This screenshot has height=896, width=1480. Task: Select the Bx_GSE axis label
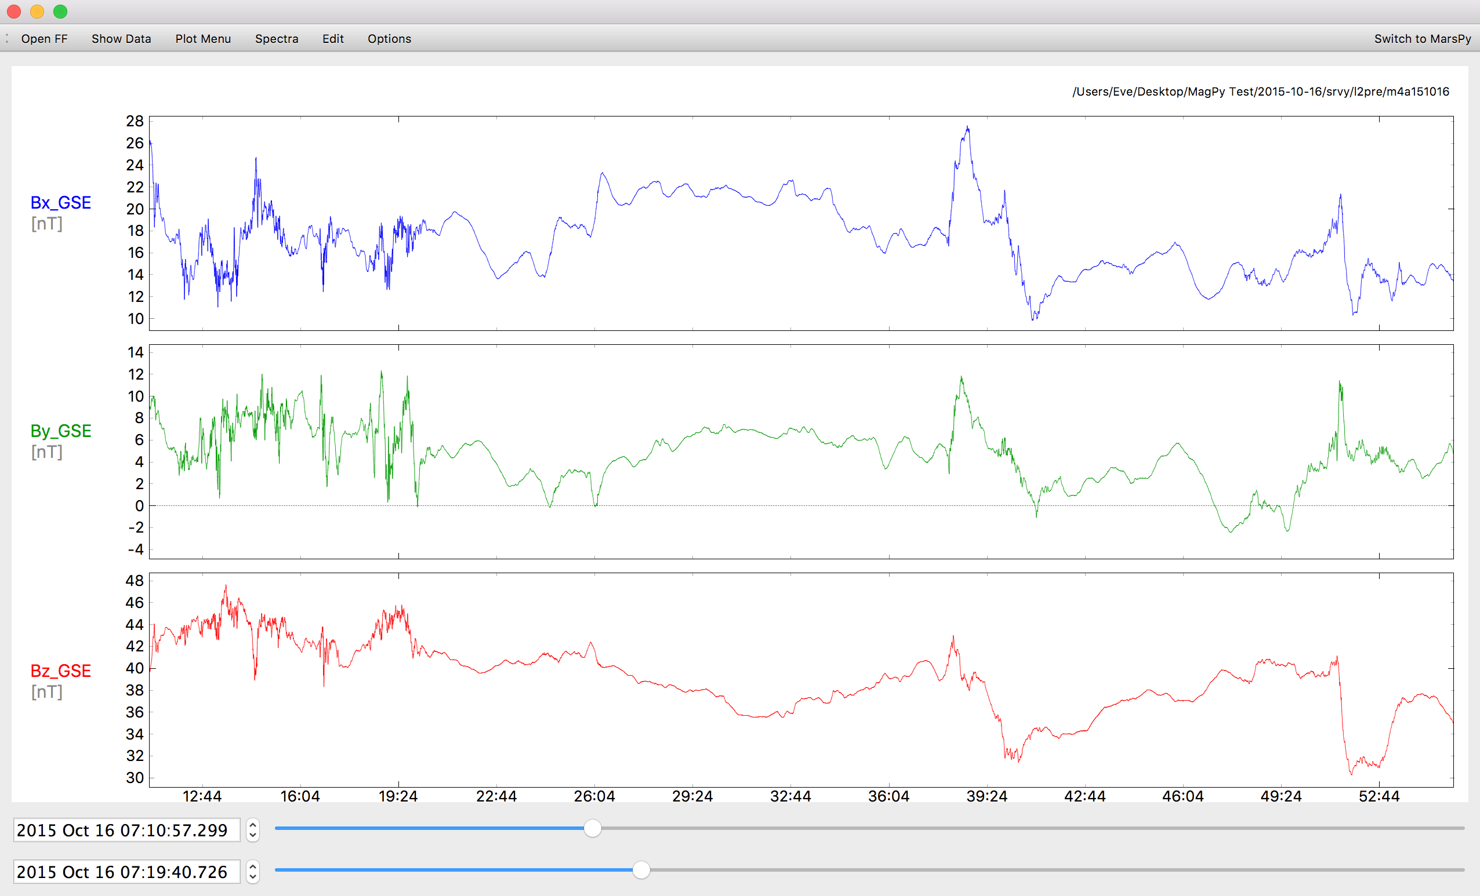61,203
